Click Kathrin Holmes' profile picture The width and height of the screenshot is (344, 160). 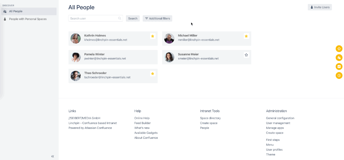click(75, 38)
